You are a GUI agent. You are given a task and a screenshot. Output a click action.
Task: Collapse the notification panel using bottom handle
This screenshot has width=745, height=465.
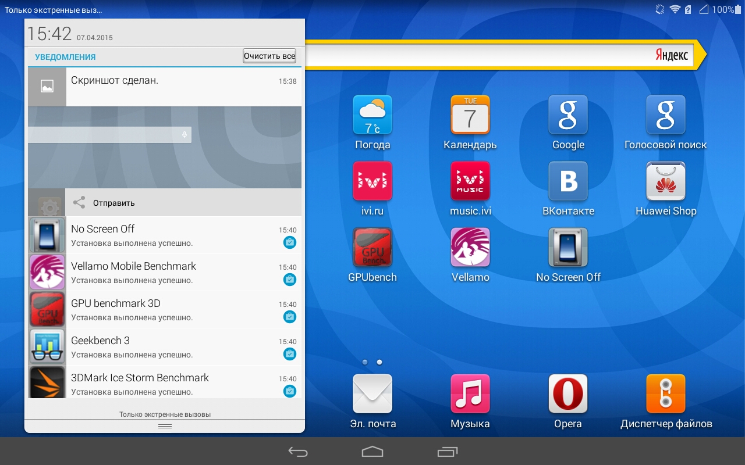165,427
